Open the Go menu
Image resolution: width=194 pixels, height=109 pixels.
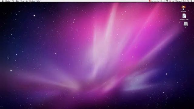coord(27,1)
